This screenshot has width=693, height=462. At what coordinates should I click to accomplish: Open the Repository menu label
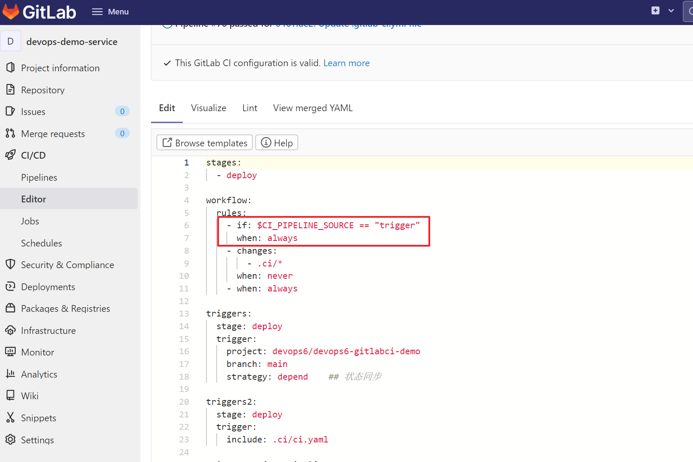(43, 90)
